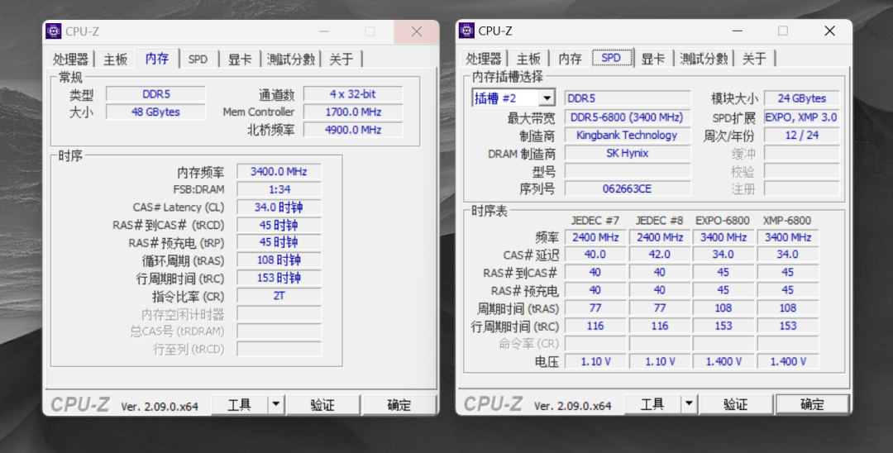Image resolution: width=893 pixels, height=453 pixels.
Task: Click the 48 GBytes size field
Action: point(155,112)
